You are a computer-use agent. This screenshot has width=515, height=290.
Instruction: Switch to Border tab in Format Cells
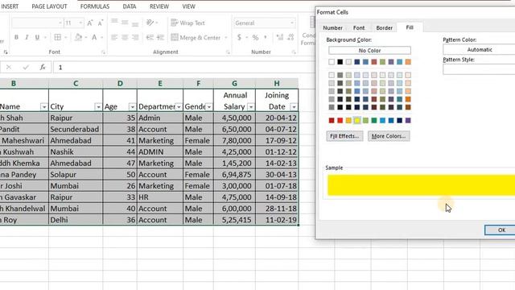tap(385, 28)
